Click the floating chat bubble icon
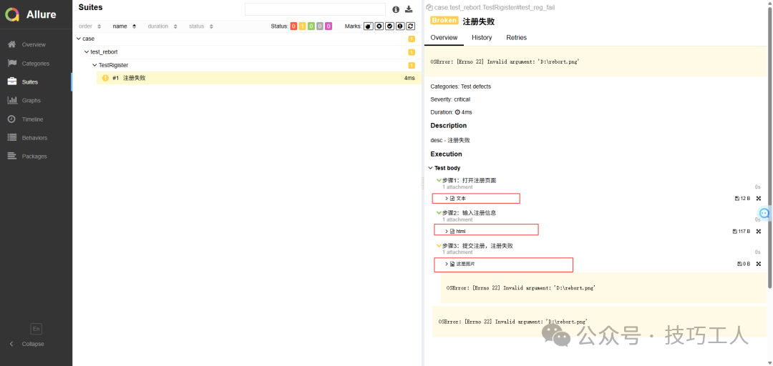Image resolution: width=773 pixels, height=366 pixels. coord(764,213)
